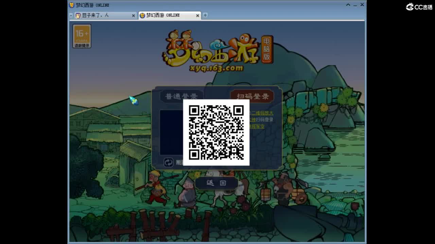
Task: Close the 梦幻西游 ONLINE tab
Action: (197, 16)
